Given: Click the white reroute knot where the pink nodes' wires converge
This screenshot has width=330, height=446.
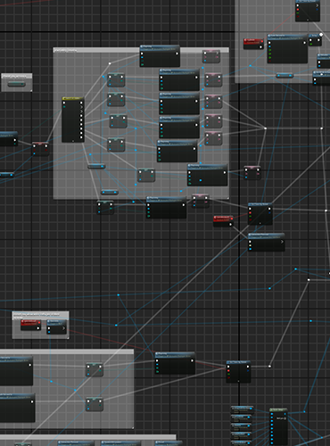Looking at the screenshot, I should (265, 128).
